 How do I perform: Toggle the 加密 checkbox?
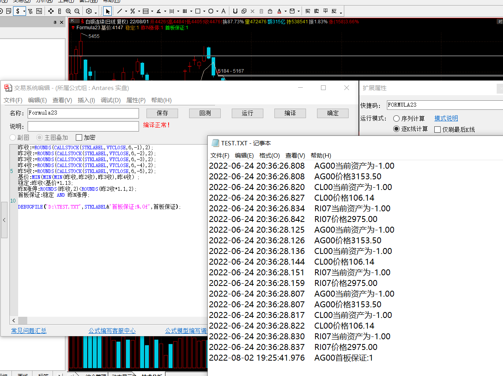[x=79, y=137]
